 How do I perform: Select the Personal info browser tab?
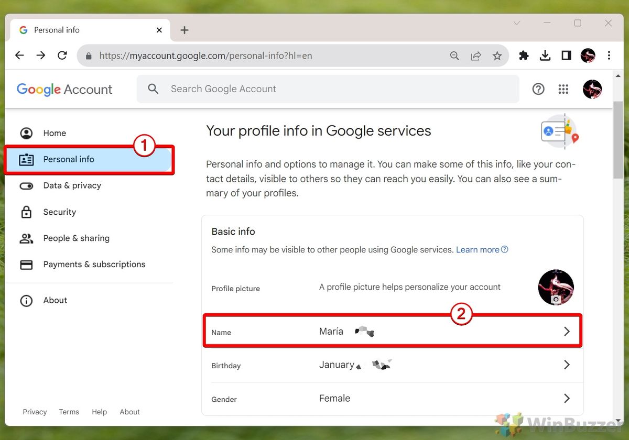click(89, 30)
